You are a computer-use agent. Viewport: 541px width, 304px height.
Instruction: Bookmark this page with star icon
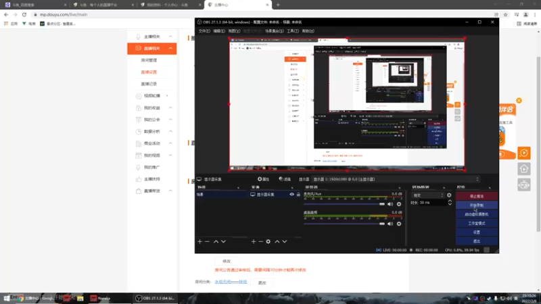coord(505,14)
